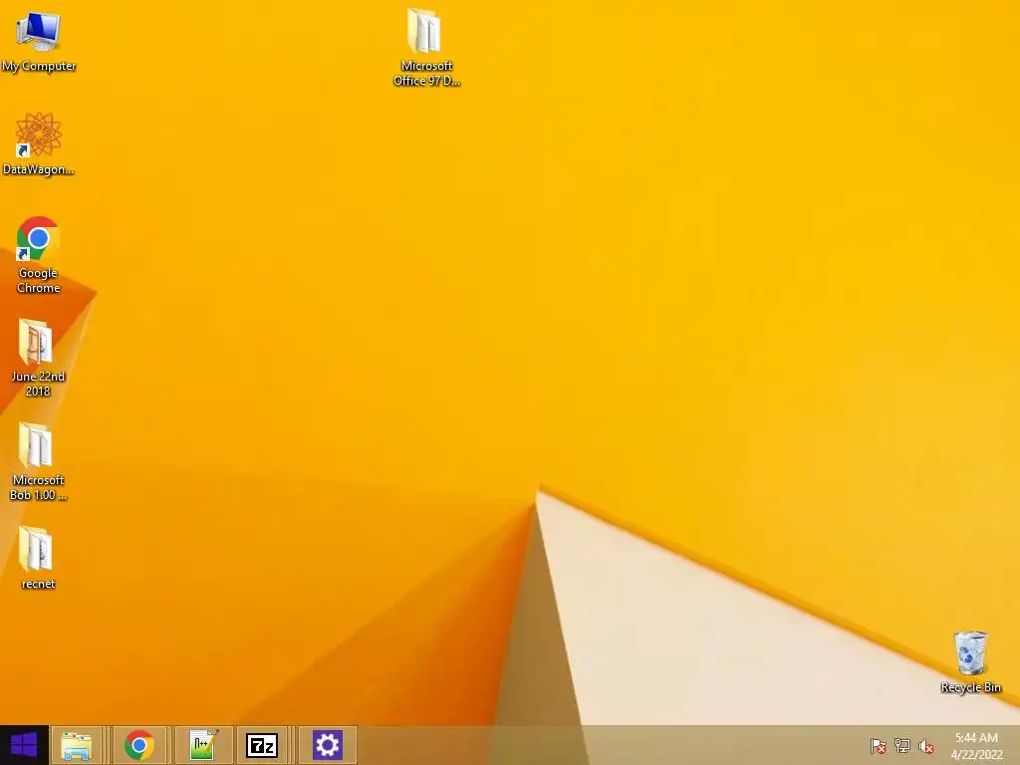Click the 'Recycle Bin' label text

(x=970, y=687)
